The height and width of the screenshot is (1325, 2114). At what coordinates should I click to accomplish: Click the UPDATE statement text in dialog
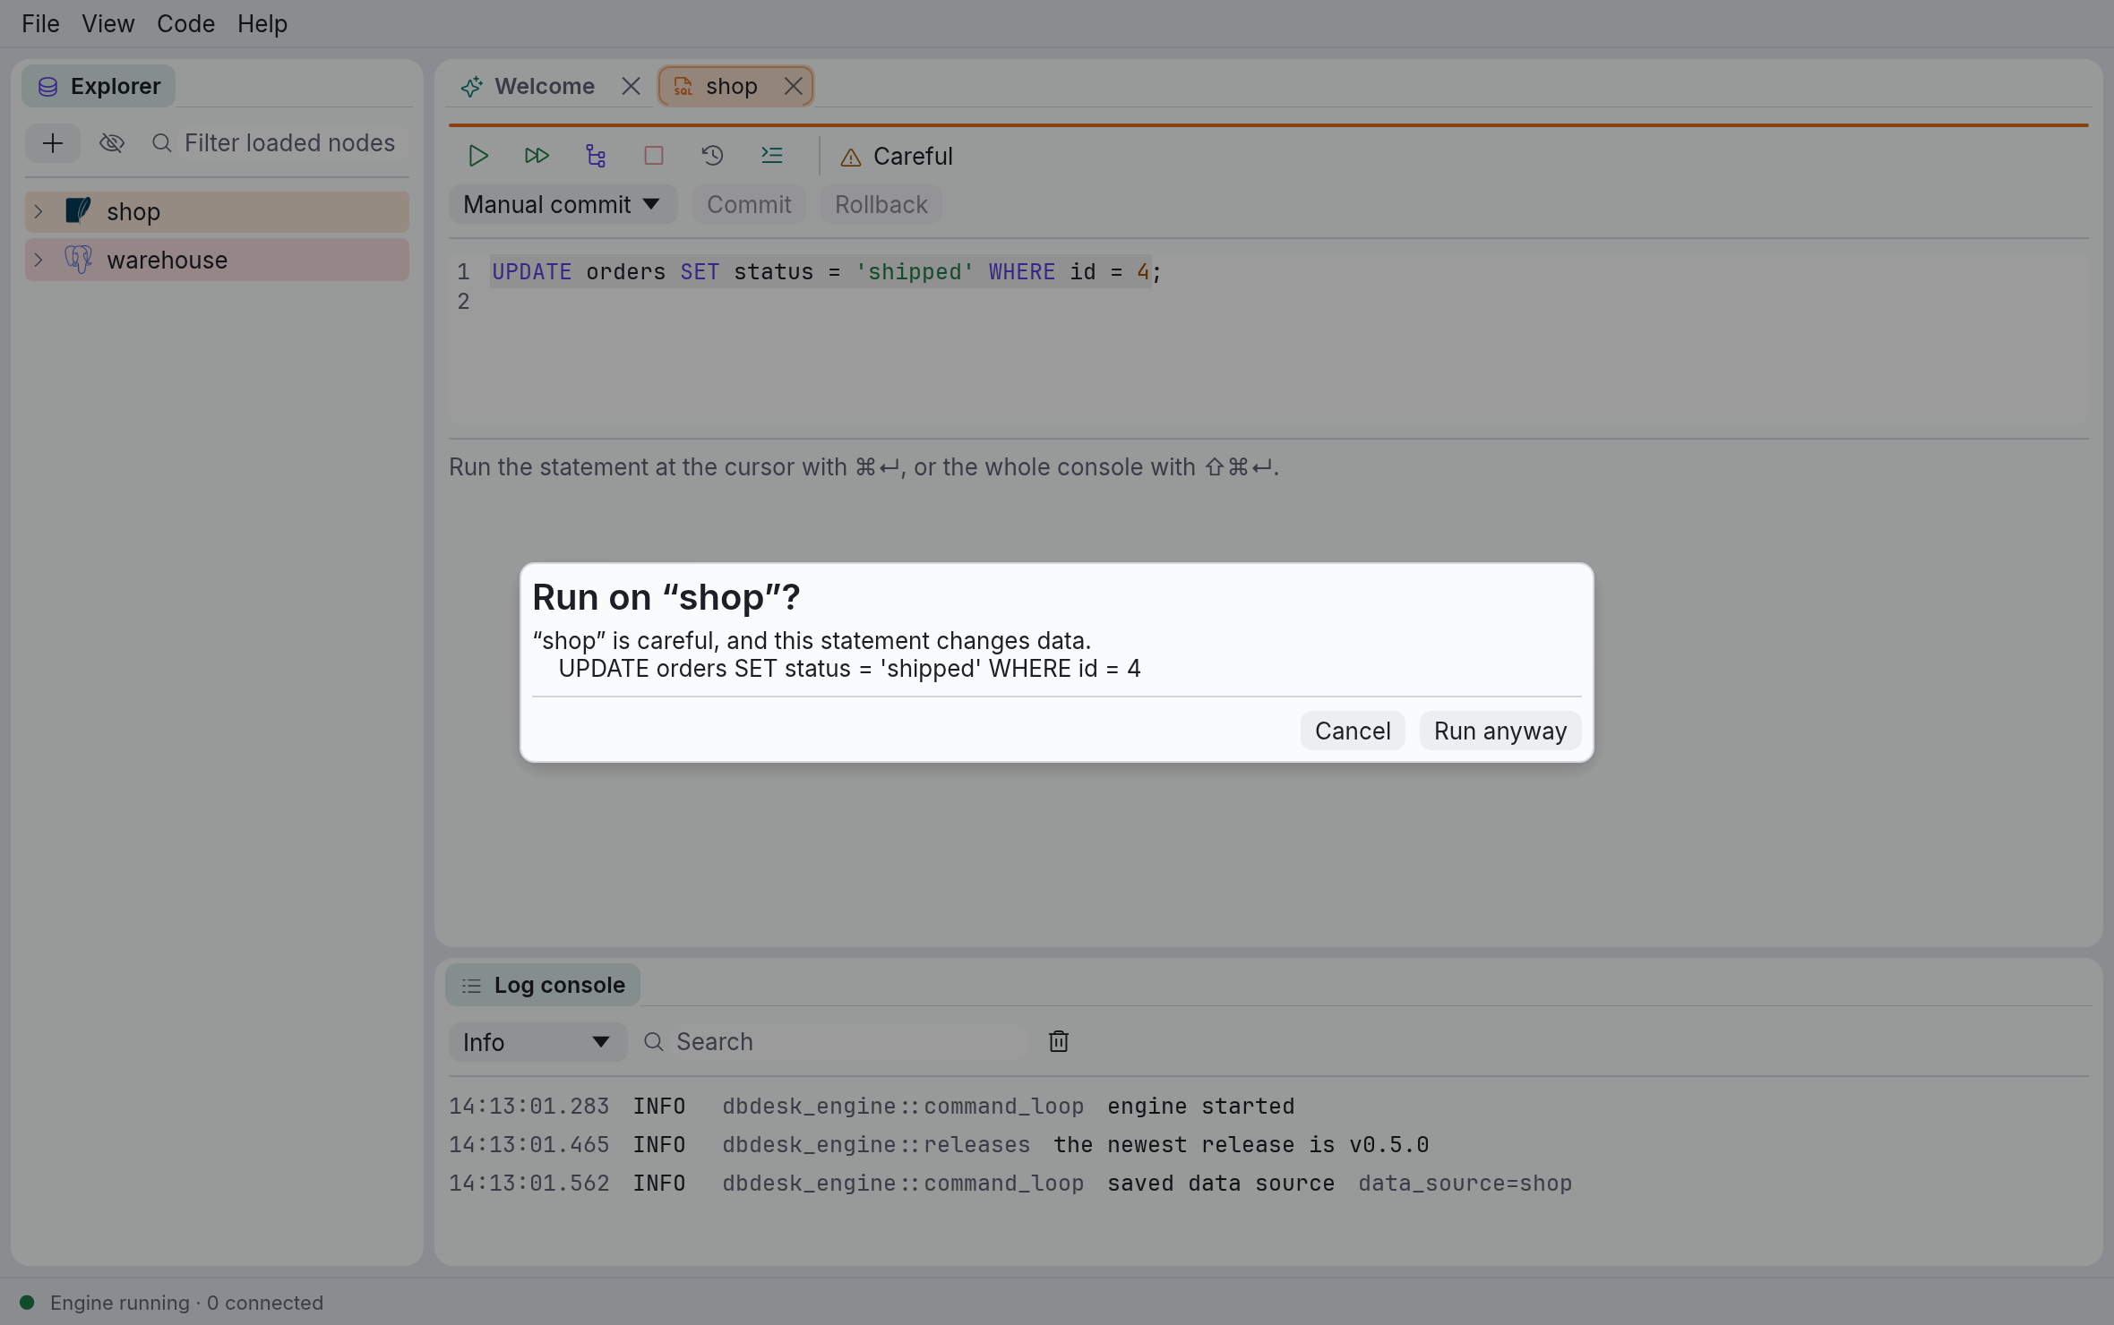click(x=849, y=669)
